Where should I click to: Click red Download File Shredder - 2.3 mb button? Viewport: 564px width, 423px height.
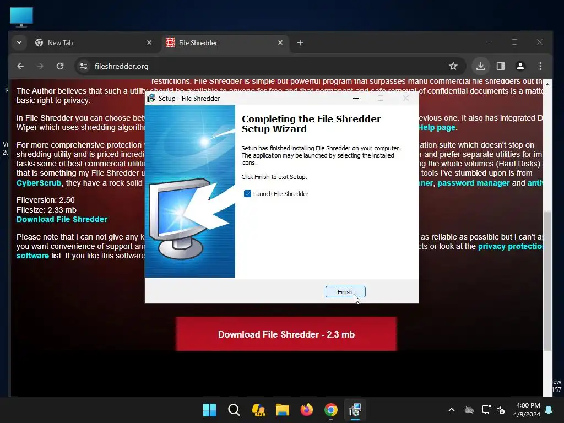tap(286, 334)
